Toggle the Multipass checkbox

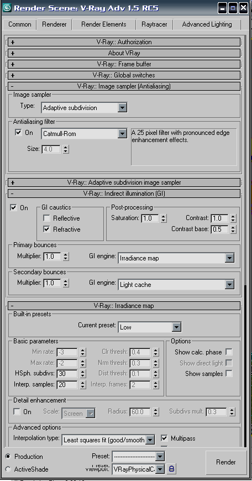(164, 438)
